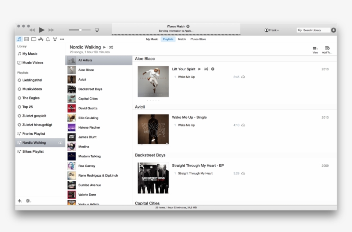This screenshot has width=352, height=232.
Task: Click the Next track fast-forward button
Action: tap(51, 30)
